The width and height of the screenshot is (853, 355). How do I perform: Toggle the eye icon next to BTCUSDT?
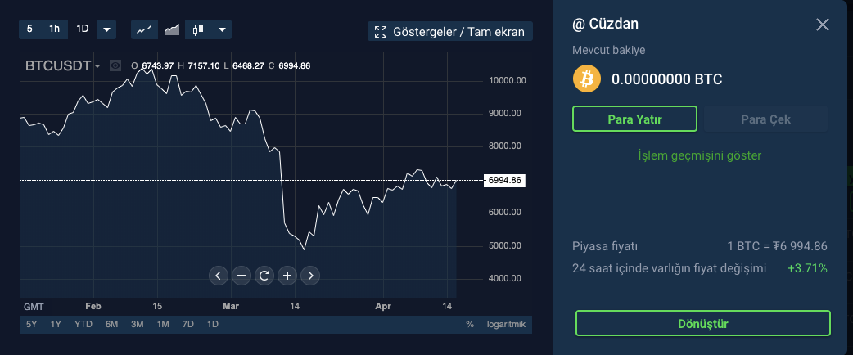[x=115, y=65]
